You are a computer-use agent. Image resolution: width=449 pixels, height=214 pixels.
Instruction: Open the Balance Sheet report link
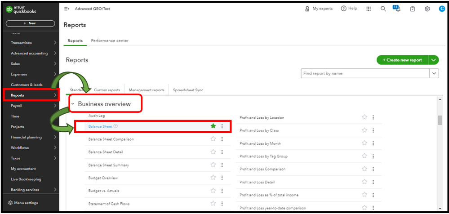tap(100, 126)
